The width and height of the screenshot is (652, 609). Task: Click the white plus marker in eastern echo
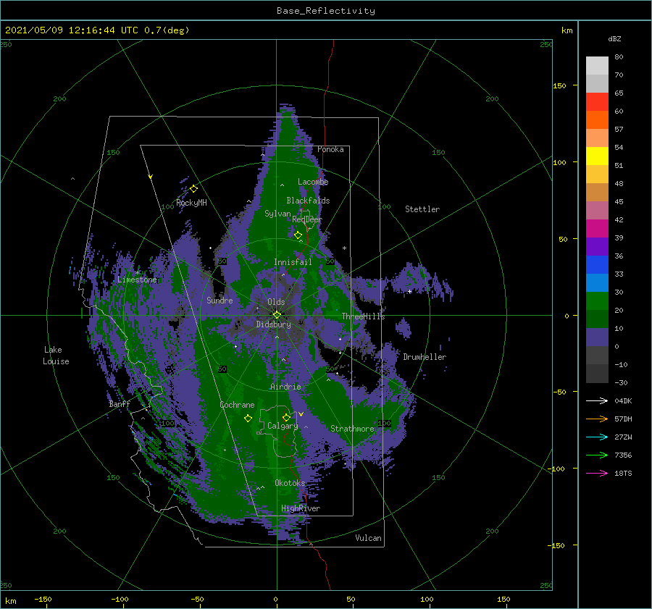click(409, 291)
